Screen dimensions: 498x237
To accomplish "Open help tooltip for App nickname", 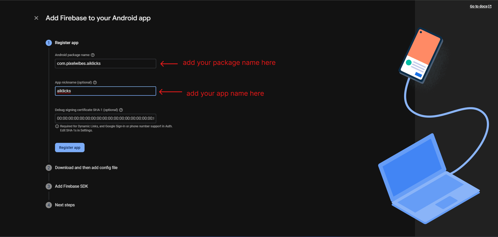I will [x=95, y=82].
